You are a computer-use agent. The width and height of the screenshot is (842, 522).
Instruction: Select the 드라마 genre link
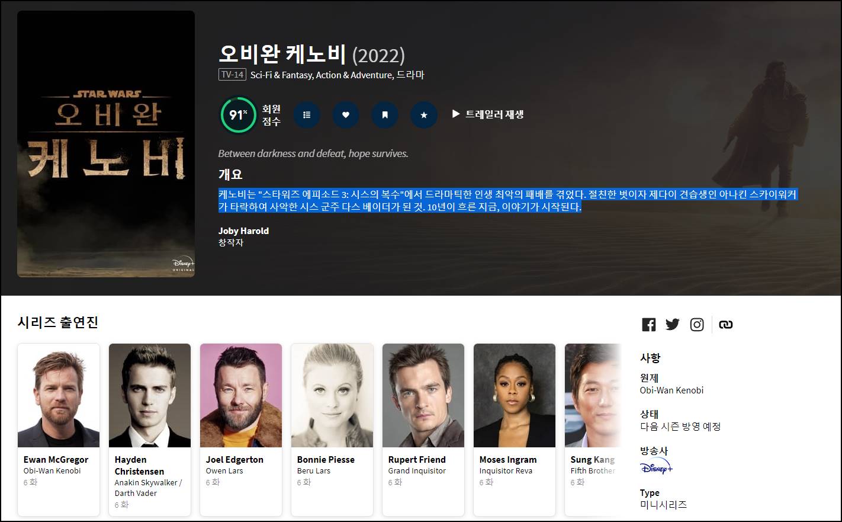410,75
